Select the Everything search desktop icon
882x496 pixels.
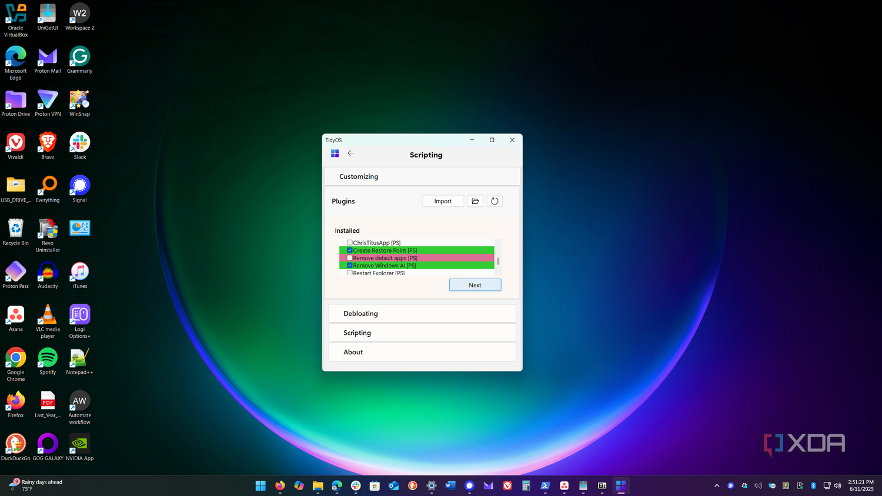[x=48, y=189]
